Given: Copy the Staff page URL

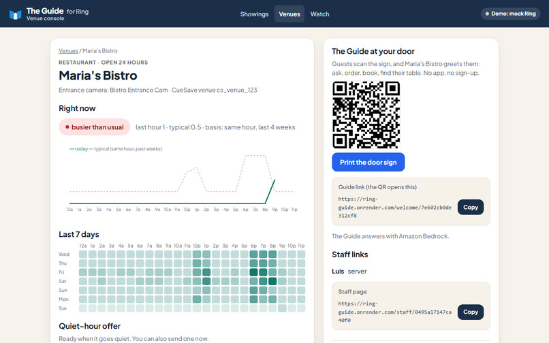Looking at the screenshot, I should pos(470,312).
